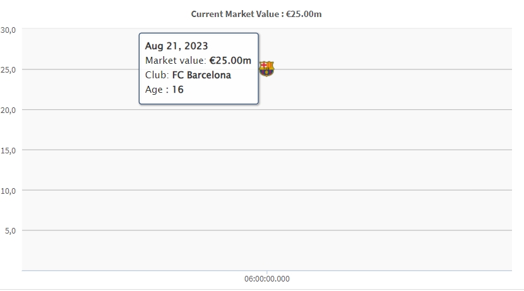Click the Age : 16 tooltip line
Screen dimensions: 524x291
point(164,90)
